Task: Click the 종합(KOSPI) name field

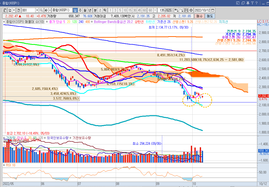Action: [62, 10]
